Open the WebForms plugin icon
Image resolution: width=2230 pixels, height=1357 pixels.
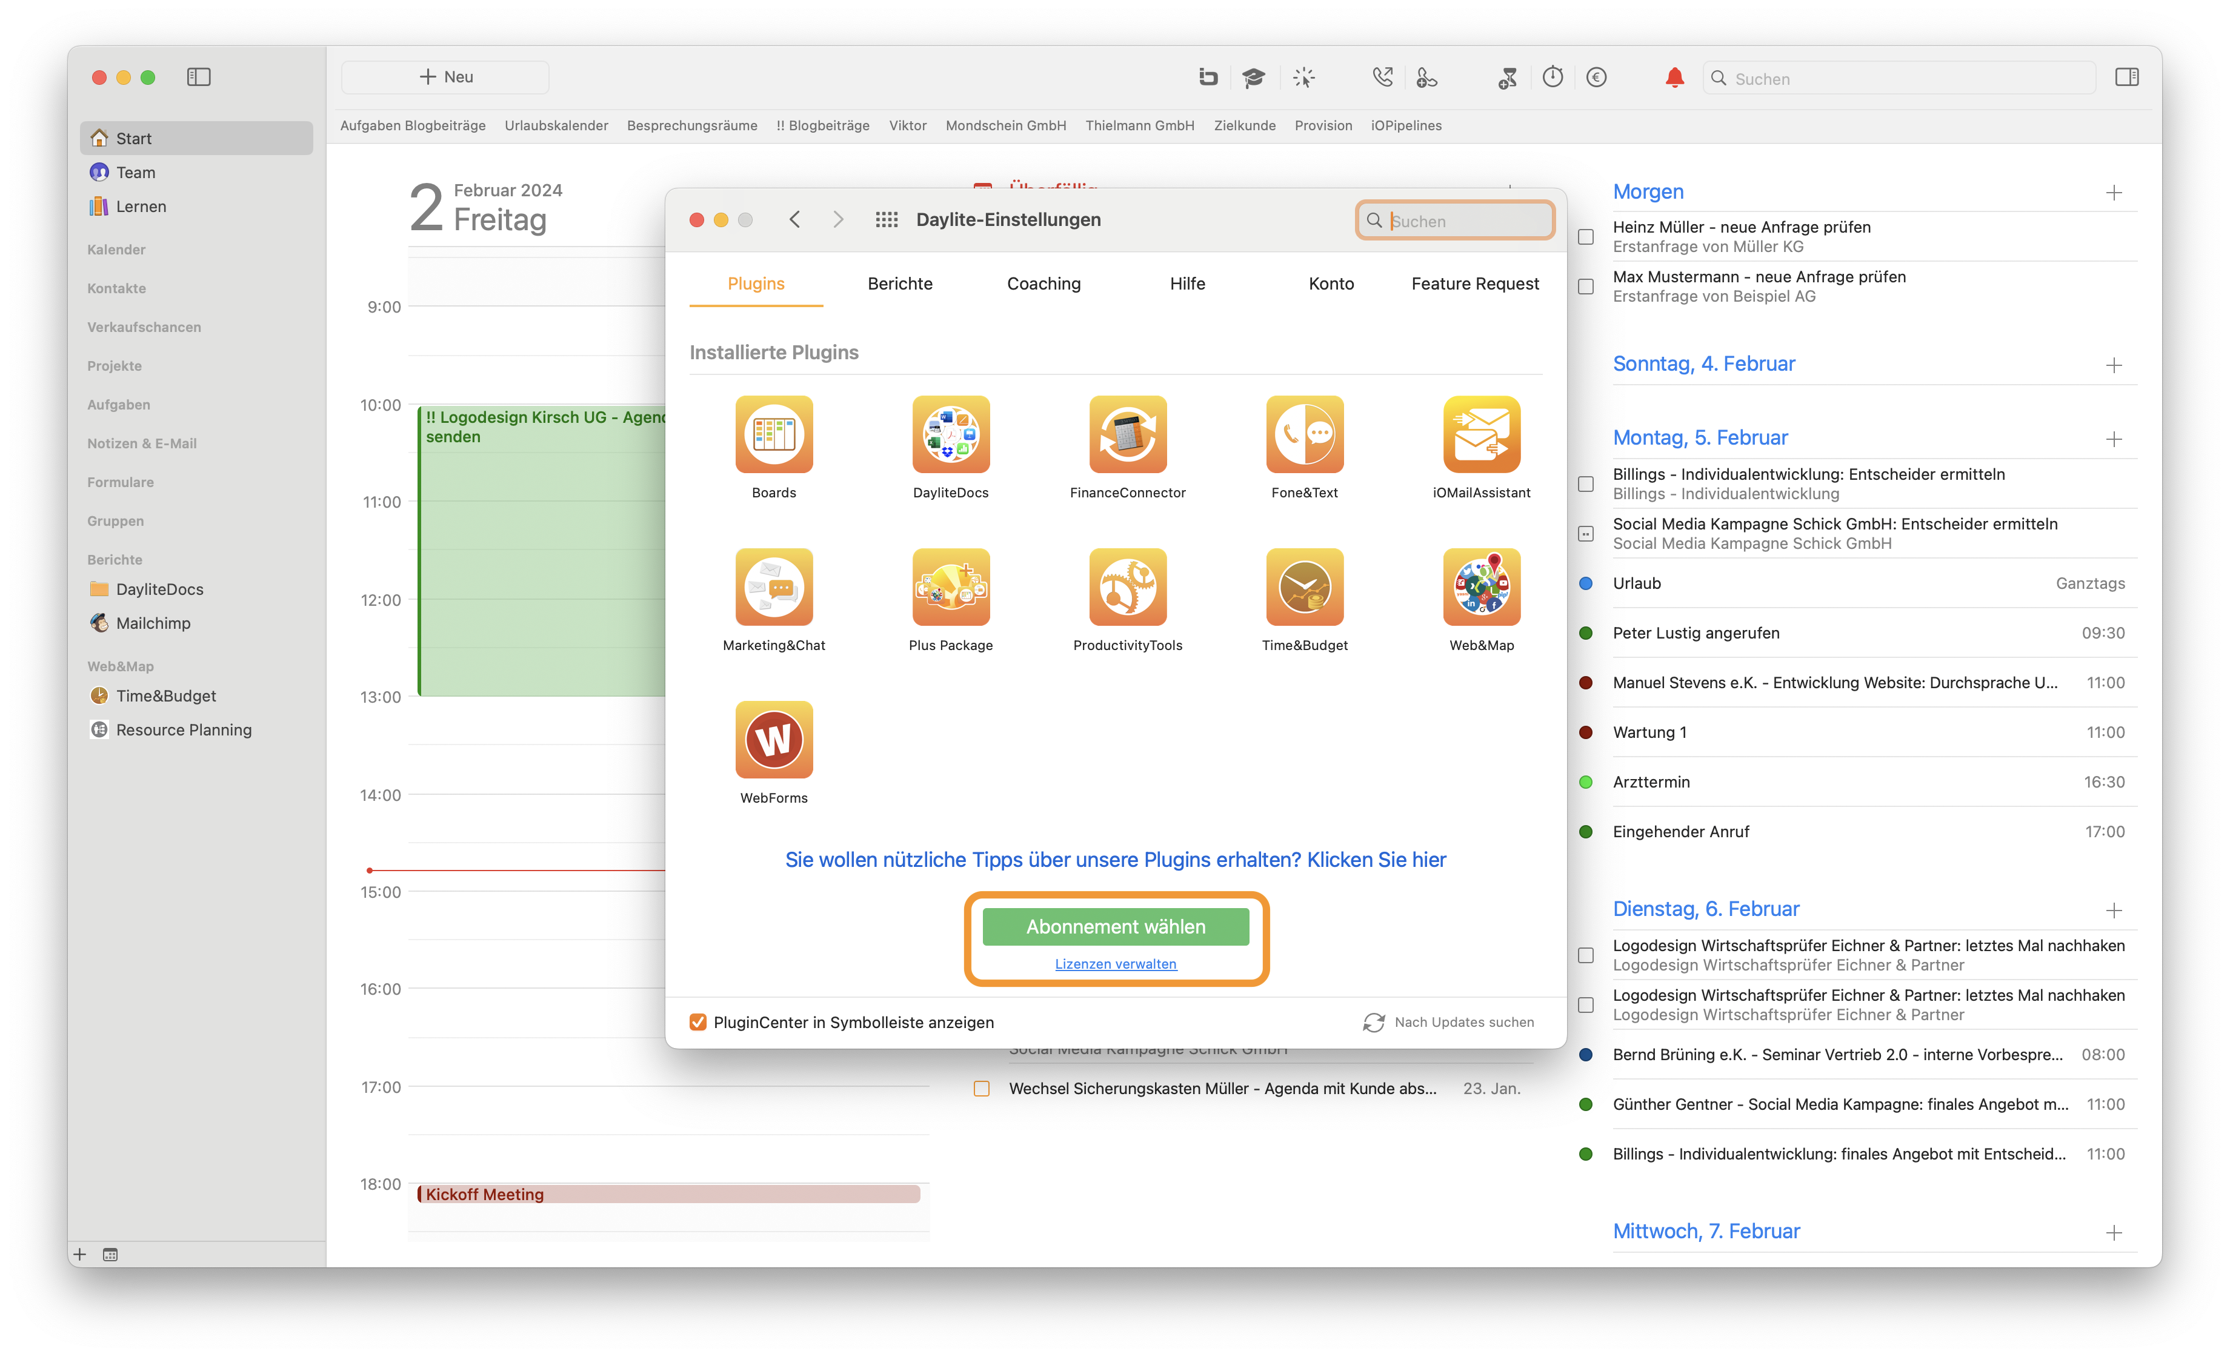tap(774, 740)
